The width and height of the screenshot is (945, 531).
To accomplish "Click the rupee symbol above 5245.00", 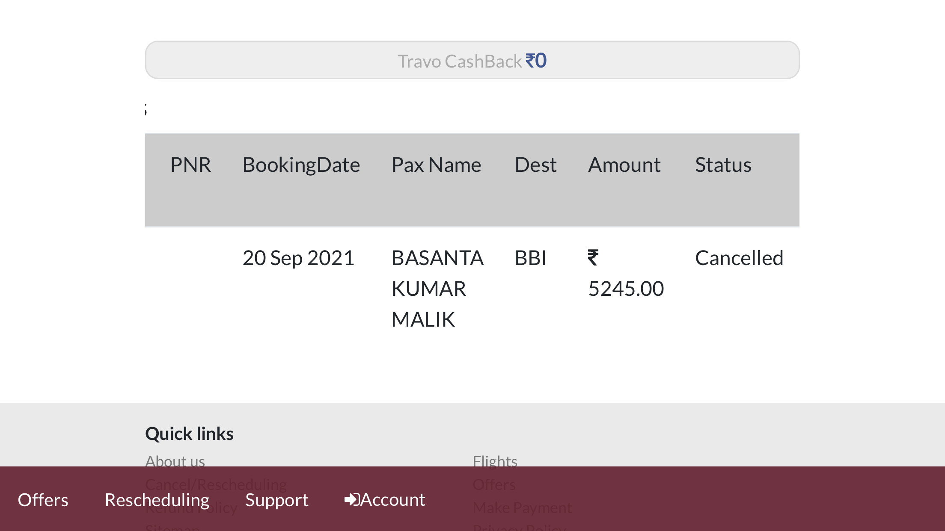I will point(593,258).
